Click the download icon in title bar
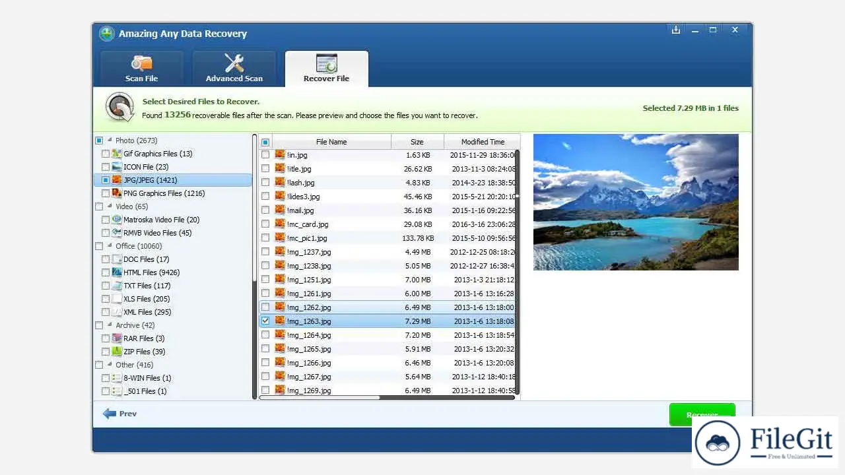 point(675,30)
